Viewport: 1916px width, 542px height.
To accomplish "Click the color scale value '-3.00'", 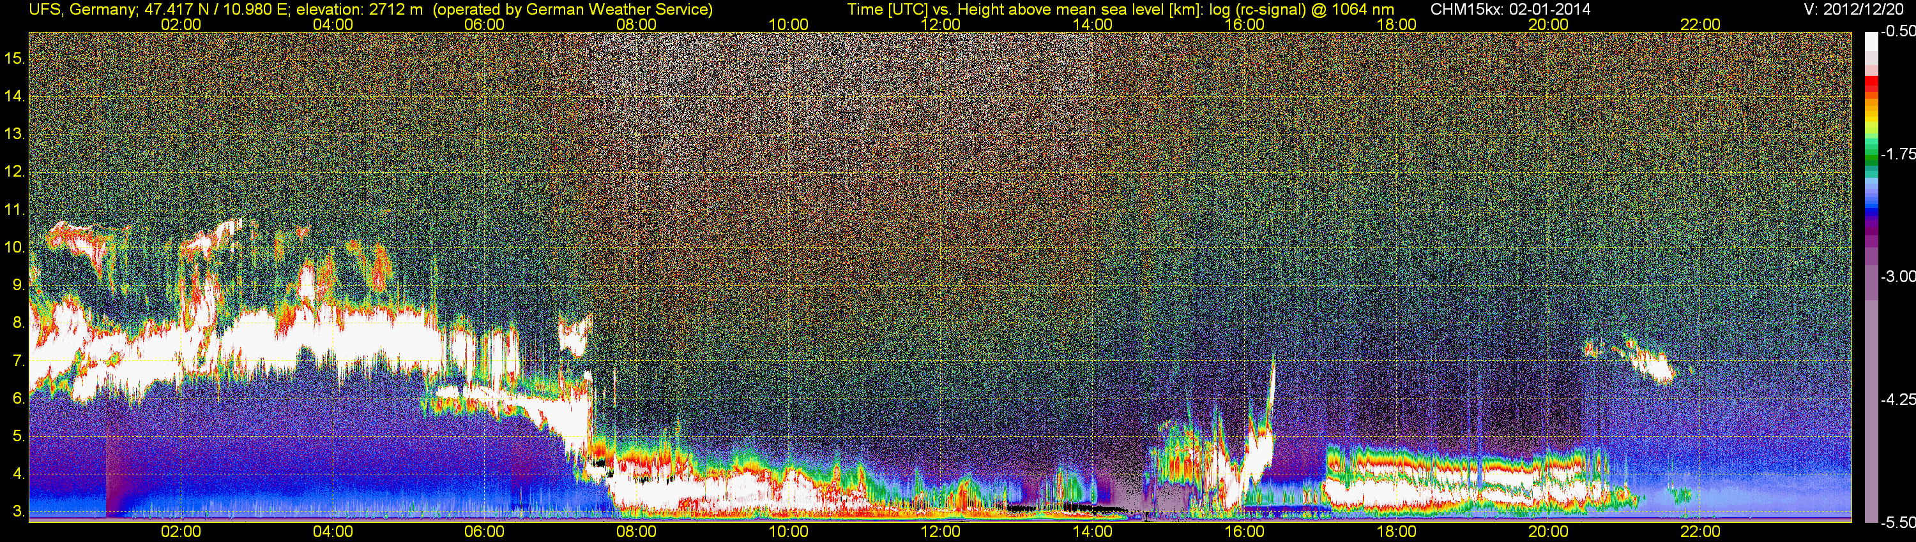I will (1897, 276).
